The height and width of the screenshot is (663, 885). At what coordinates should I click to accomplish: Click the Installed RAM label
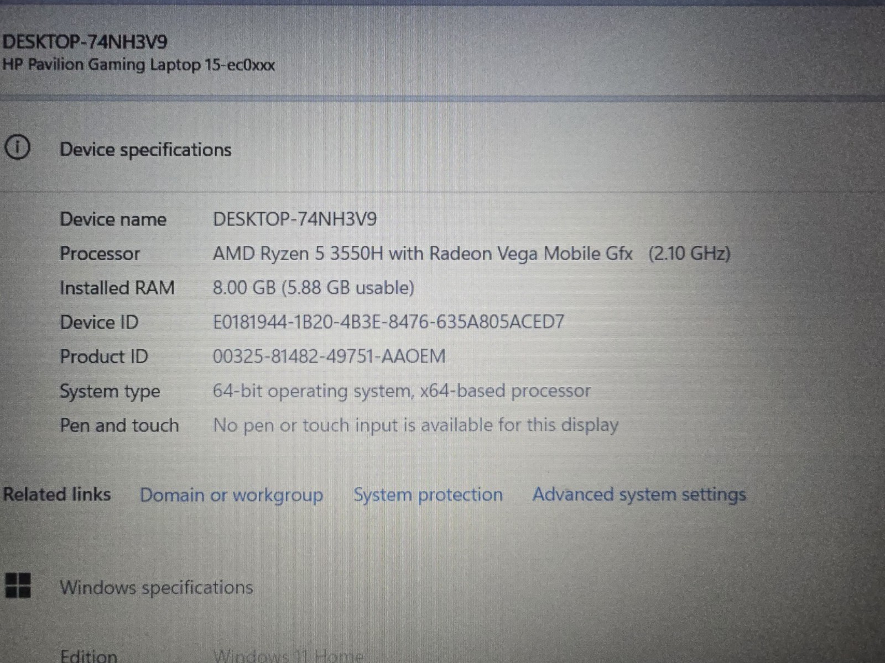click(x=117, y=288)
